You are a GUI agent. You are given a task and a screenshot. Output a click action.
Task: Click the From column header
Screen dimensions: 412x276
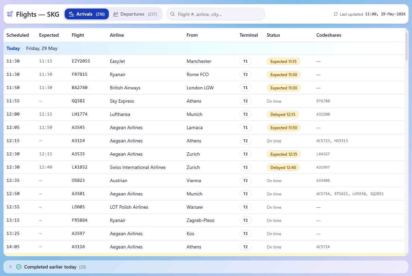click(192, 35)
